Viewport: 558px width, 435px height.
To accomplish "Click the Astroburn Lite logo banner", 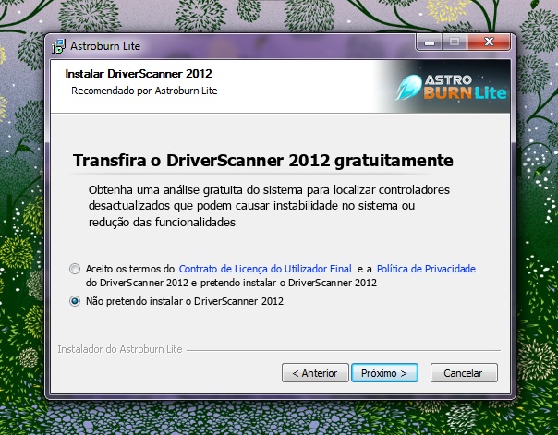I will click(x=450, y=87).
